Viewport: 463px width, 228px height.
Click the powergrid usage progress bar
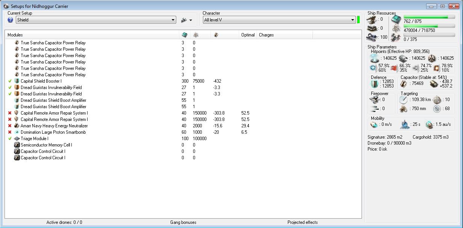click(x=430, y=26)
